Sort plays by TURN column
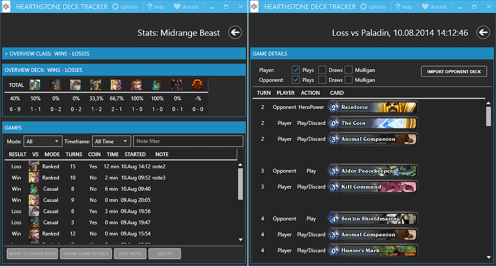 tap(263, 93)
